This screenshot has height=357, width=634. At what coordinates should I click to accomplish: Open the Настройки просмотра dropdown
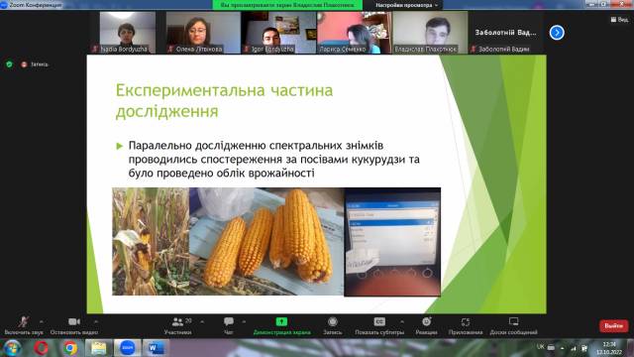point(406,5)
